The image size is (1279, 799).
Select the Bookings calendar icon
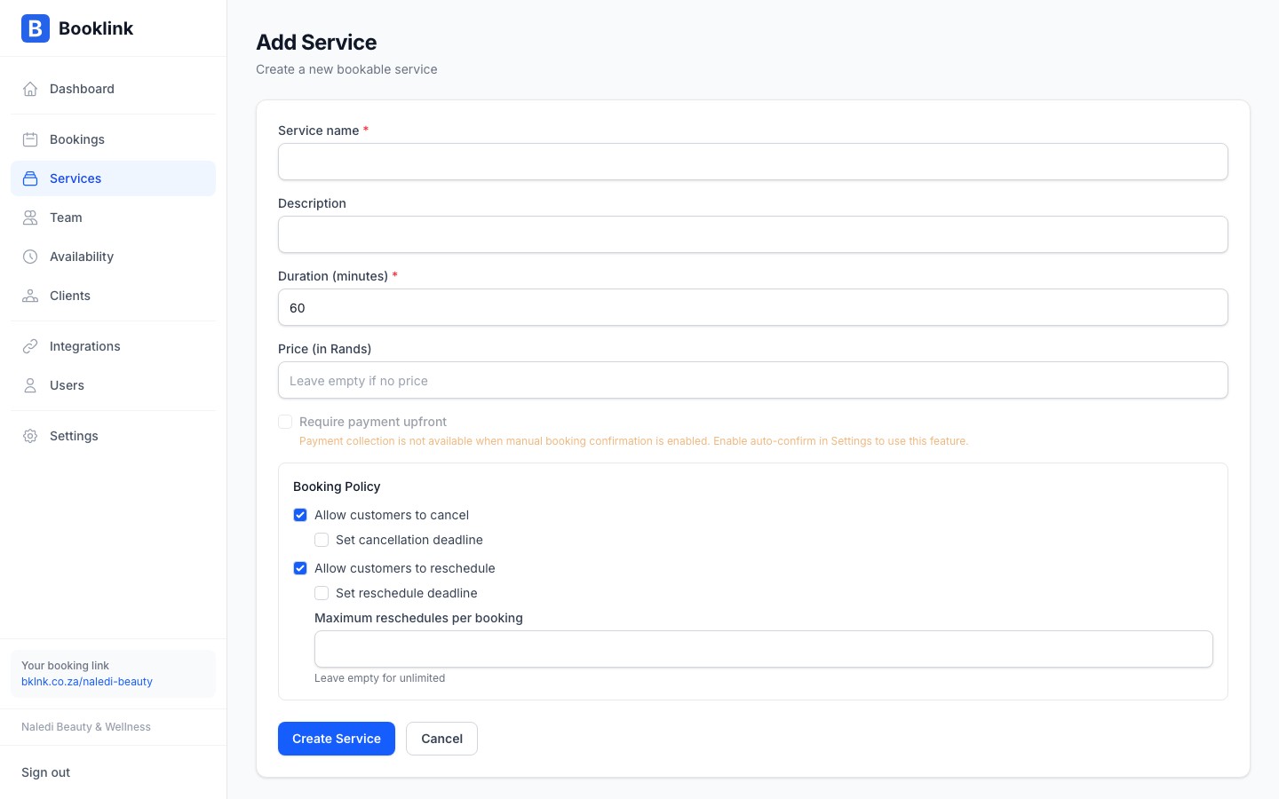click(30, 139)
